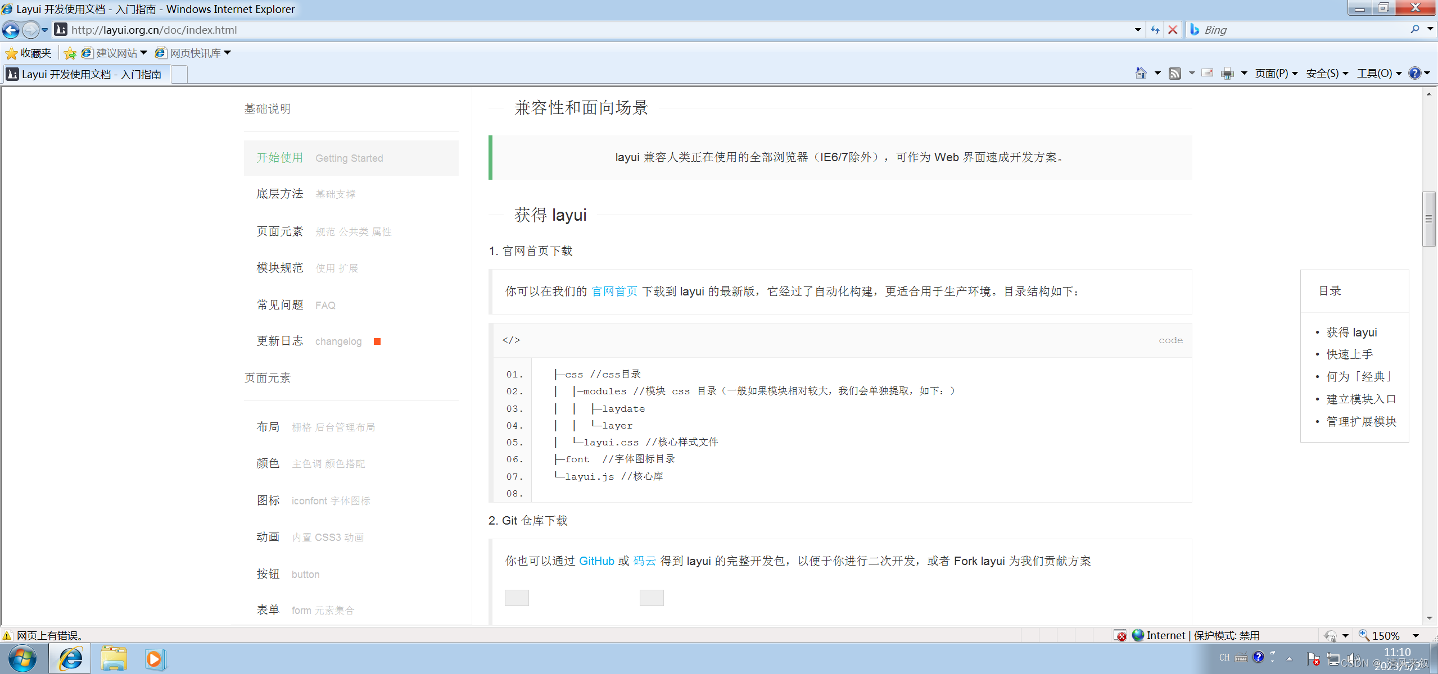1438x674 pixels.
Task: Open 常见问题 FAQ sidebar item
Action: 351,305
